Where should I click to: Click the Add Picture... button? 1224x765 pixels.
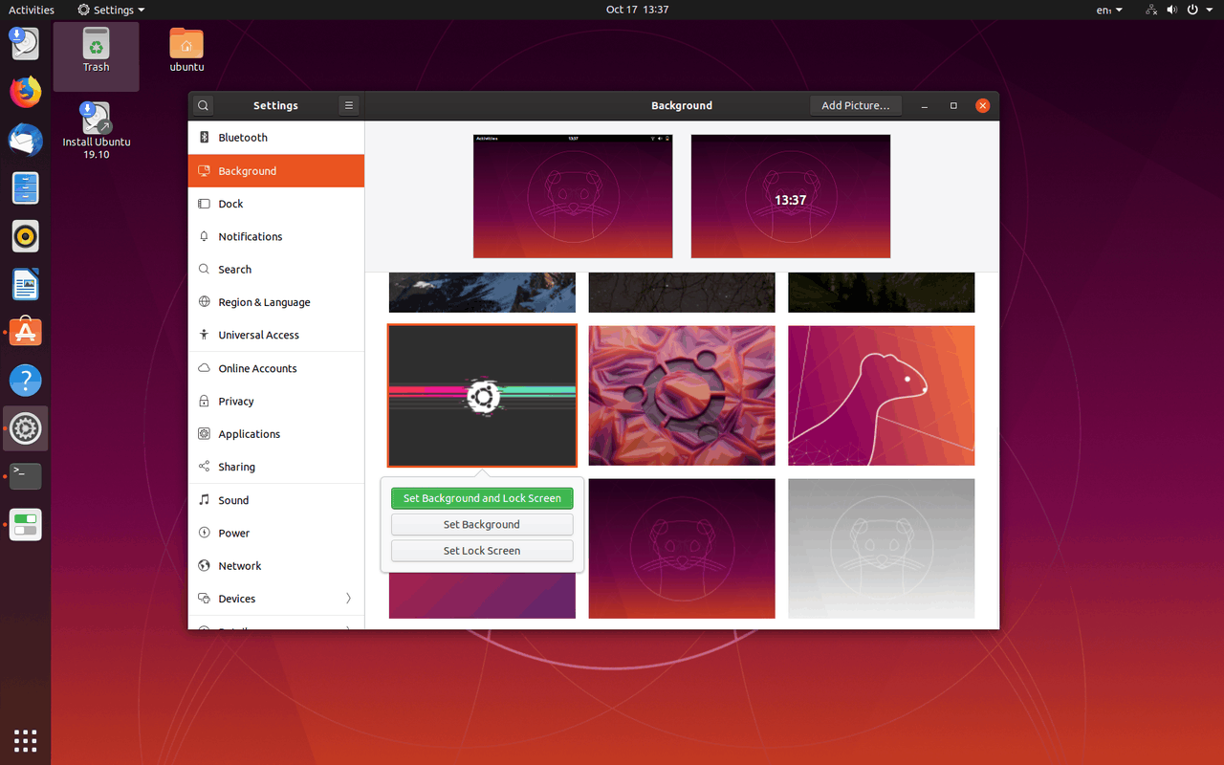[x=855, y=105]
